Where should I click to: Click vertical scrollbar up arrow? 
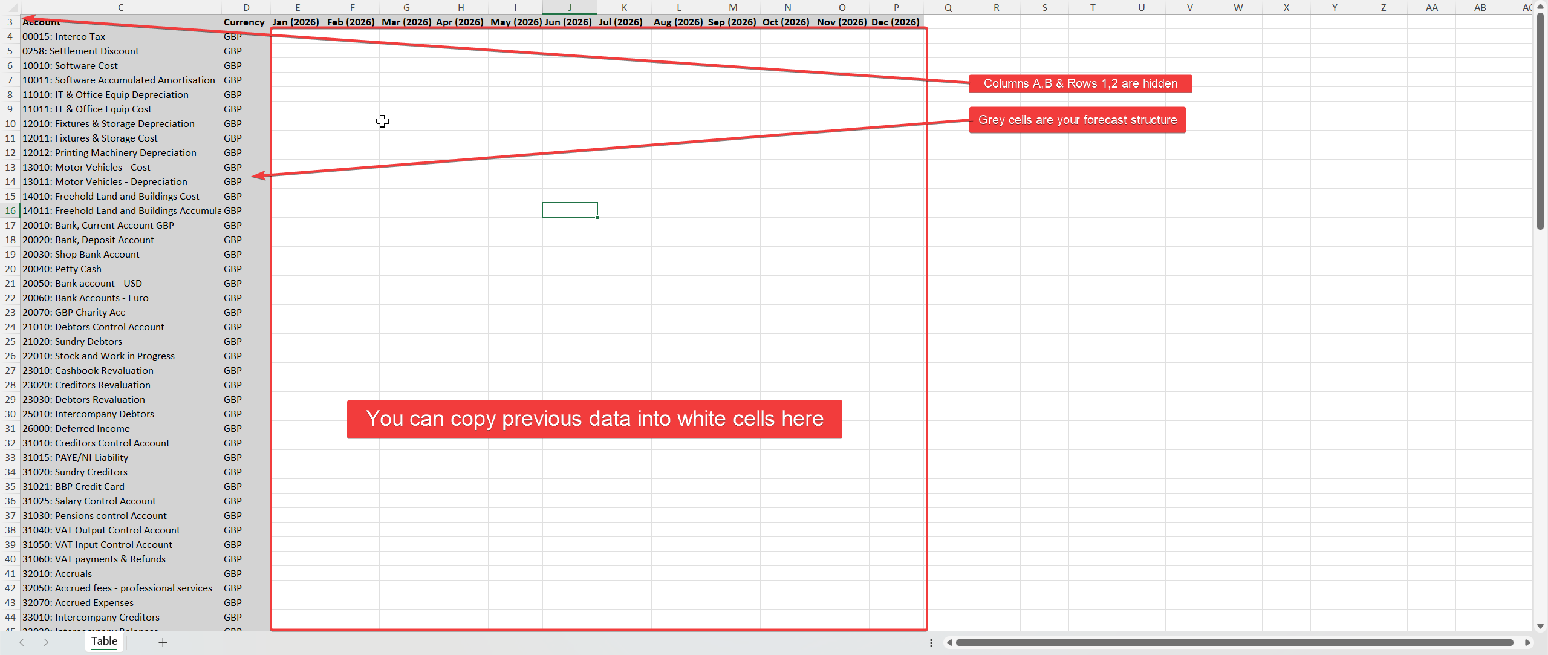click(1540, 6)
